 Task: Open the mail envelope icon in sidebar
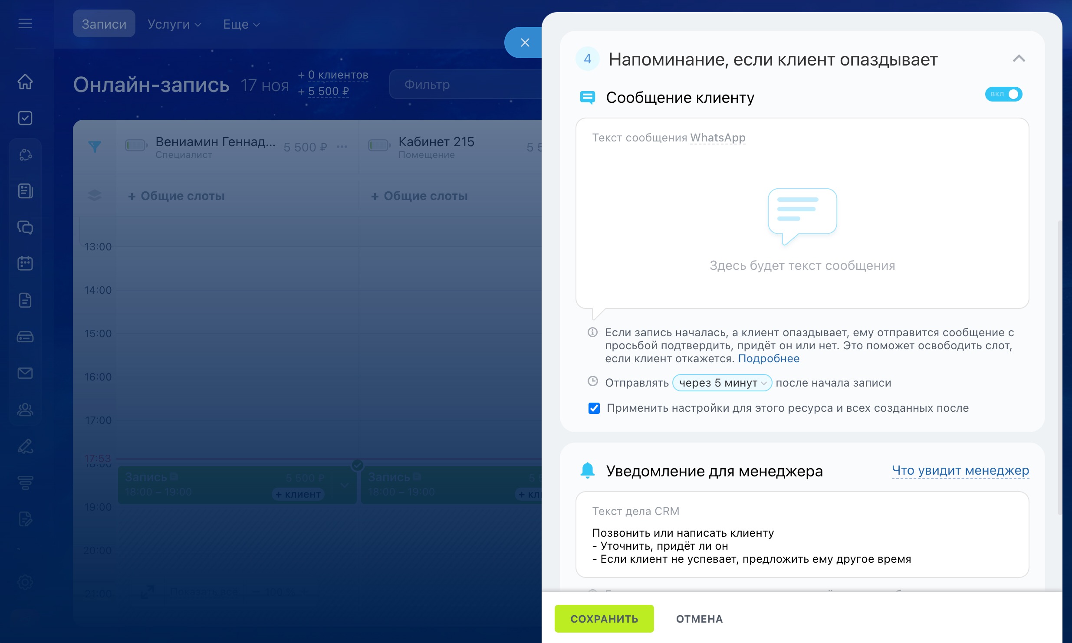point(25,373)
